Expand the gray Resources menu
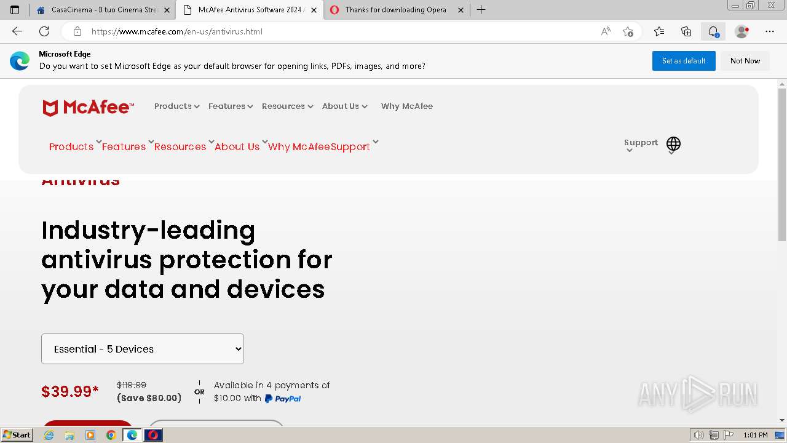 (288, 106)
